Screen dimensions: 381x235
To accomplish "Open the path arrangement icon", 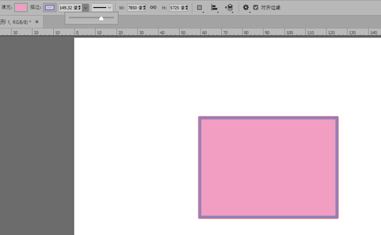I will [229, 8].
